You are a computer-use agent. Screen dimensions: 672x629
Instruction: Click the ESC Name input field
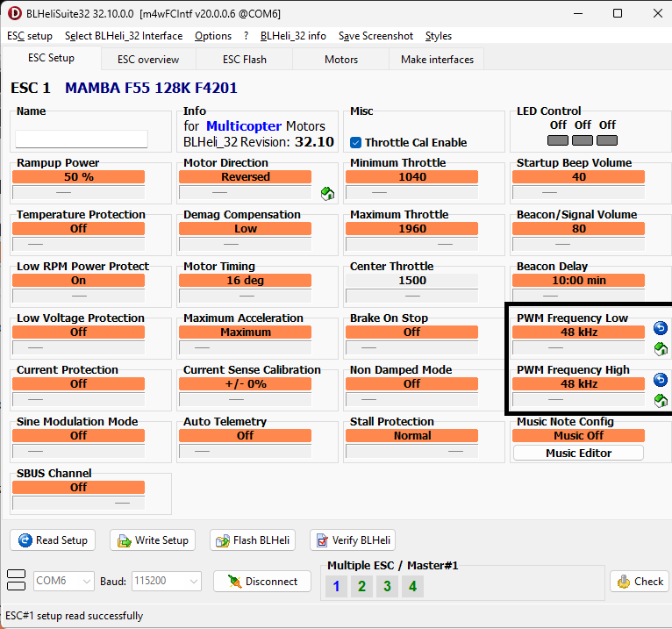(82, 139)
